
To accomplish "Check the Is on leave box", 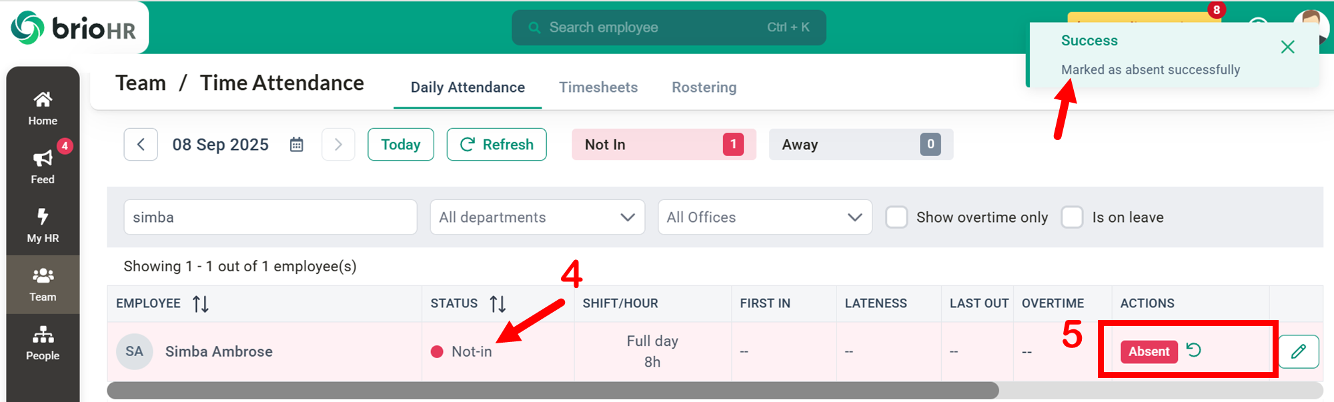I will pos(1072,217).
